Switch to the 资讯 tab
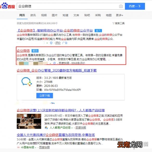 click(x=33, y=15)
